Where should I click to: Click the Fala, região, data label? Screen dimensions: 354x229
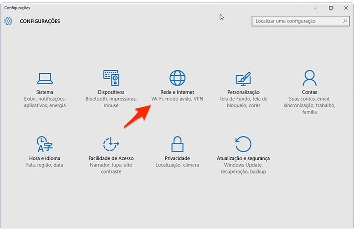tap(45, 165)
